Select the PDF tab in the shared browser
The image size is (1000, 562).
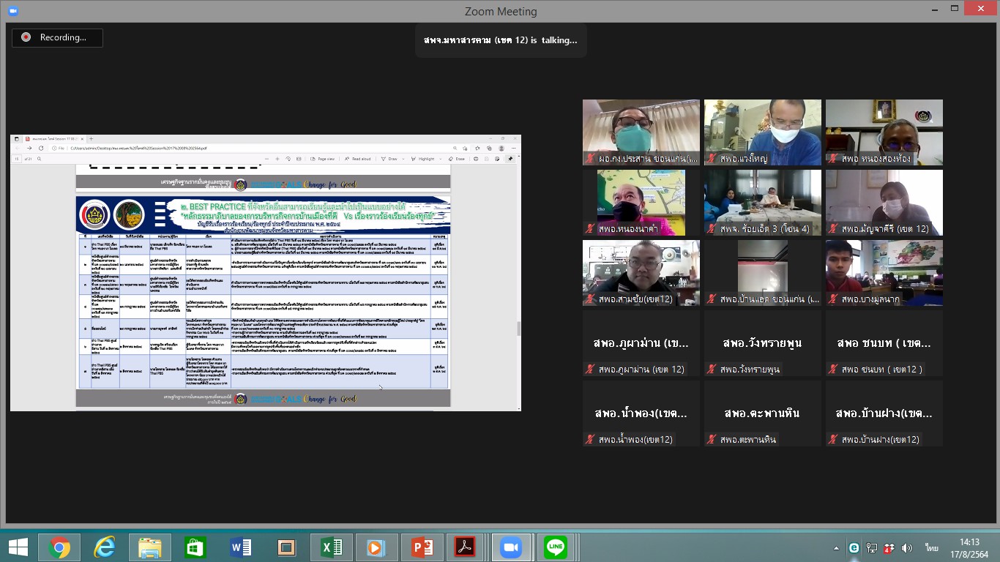pyautogui.click(x=53, y=138)
